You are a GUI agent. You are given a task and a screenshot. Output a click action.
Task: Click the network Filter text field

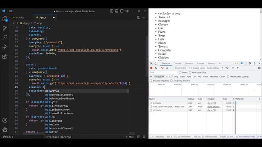pos(163,73)
